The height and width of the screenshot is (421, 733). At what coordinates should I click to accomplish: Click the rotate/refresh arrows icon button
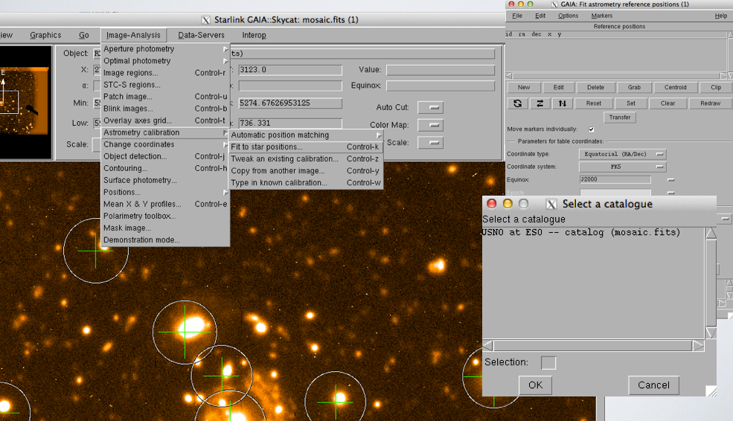(x=517, y=103)
